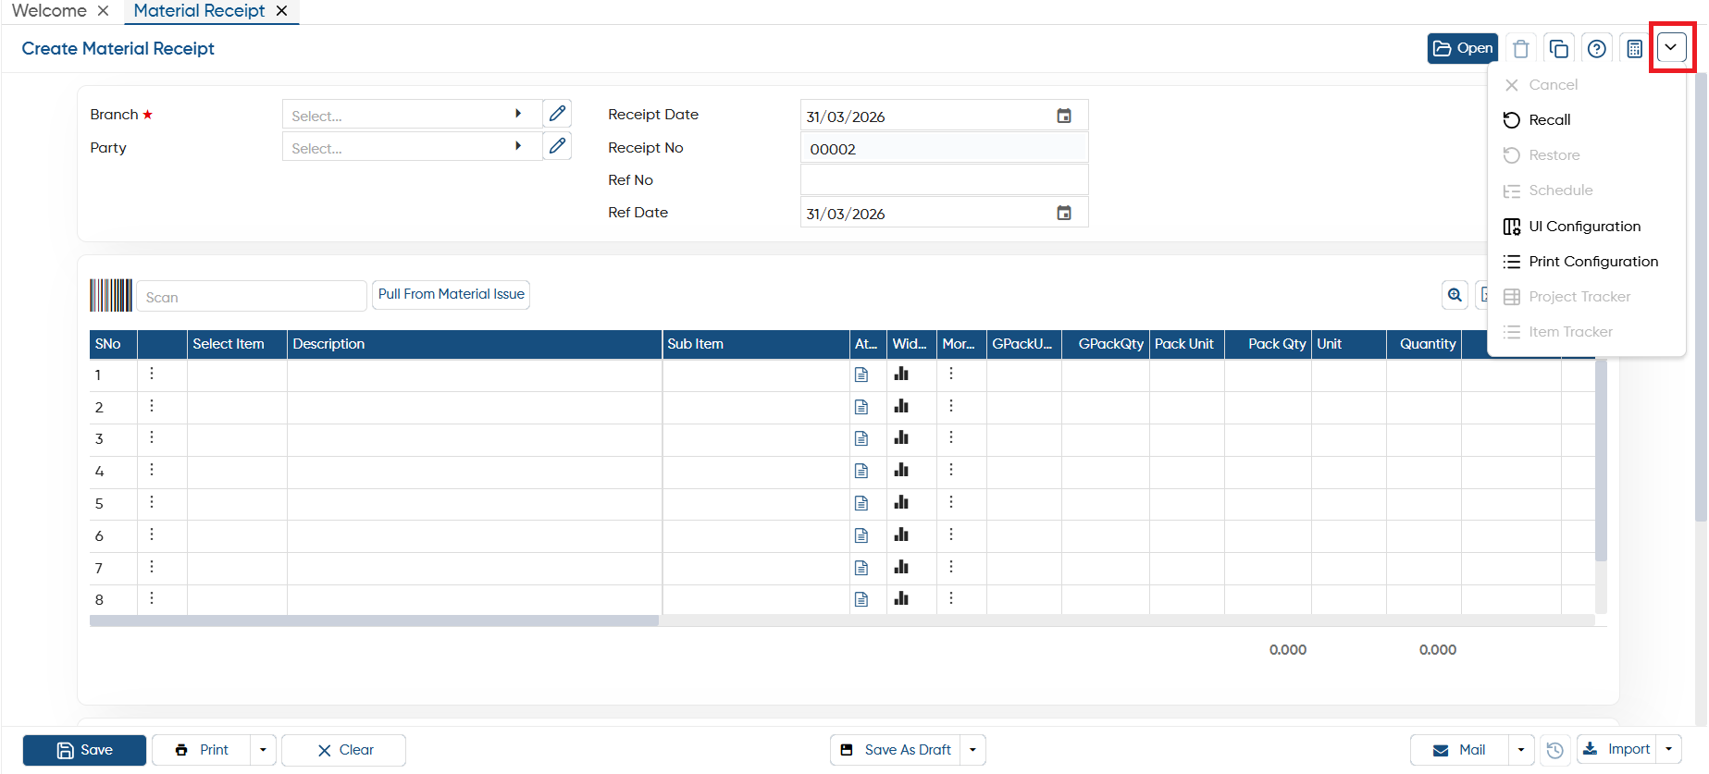Click Pull From Material Issue button

tap(451, 294)
